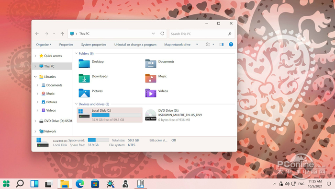Select the Documents folder icon
335x189 pixels.
(151, 64)
